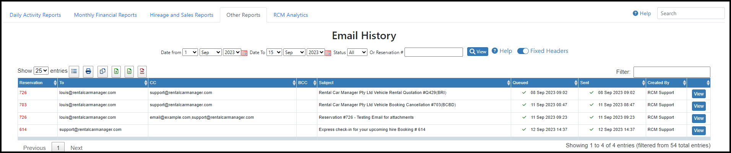Open the Date To calendar picker icon

tap(328, 53)
